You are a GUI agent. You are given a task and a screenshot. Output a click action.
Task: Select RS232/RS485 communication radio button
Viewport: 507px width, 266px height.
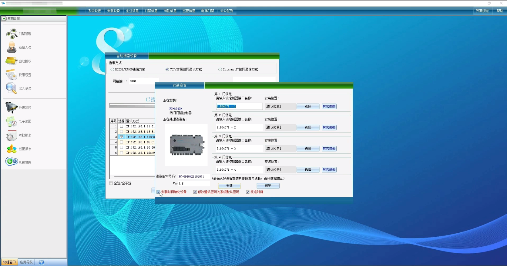[112, 69]
